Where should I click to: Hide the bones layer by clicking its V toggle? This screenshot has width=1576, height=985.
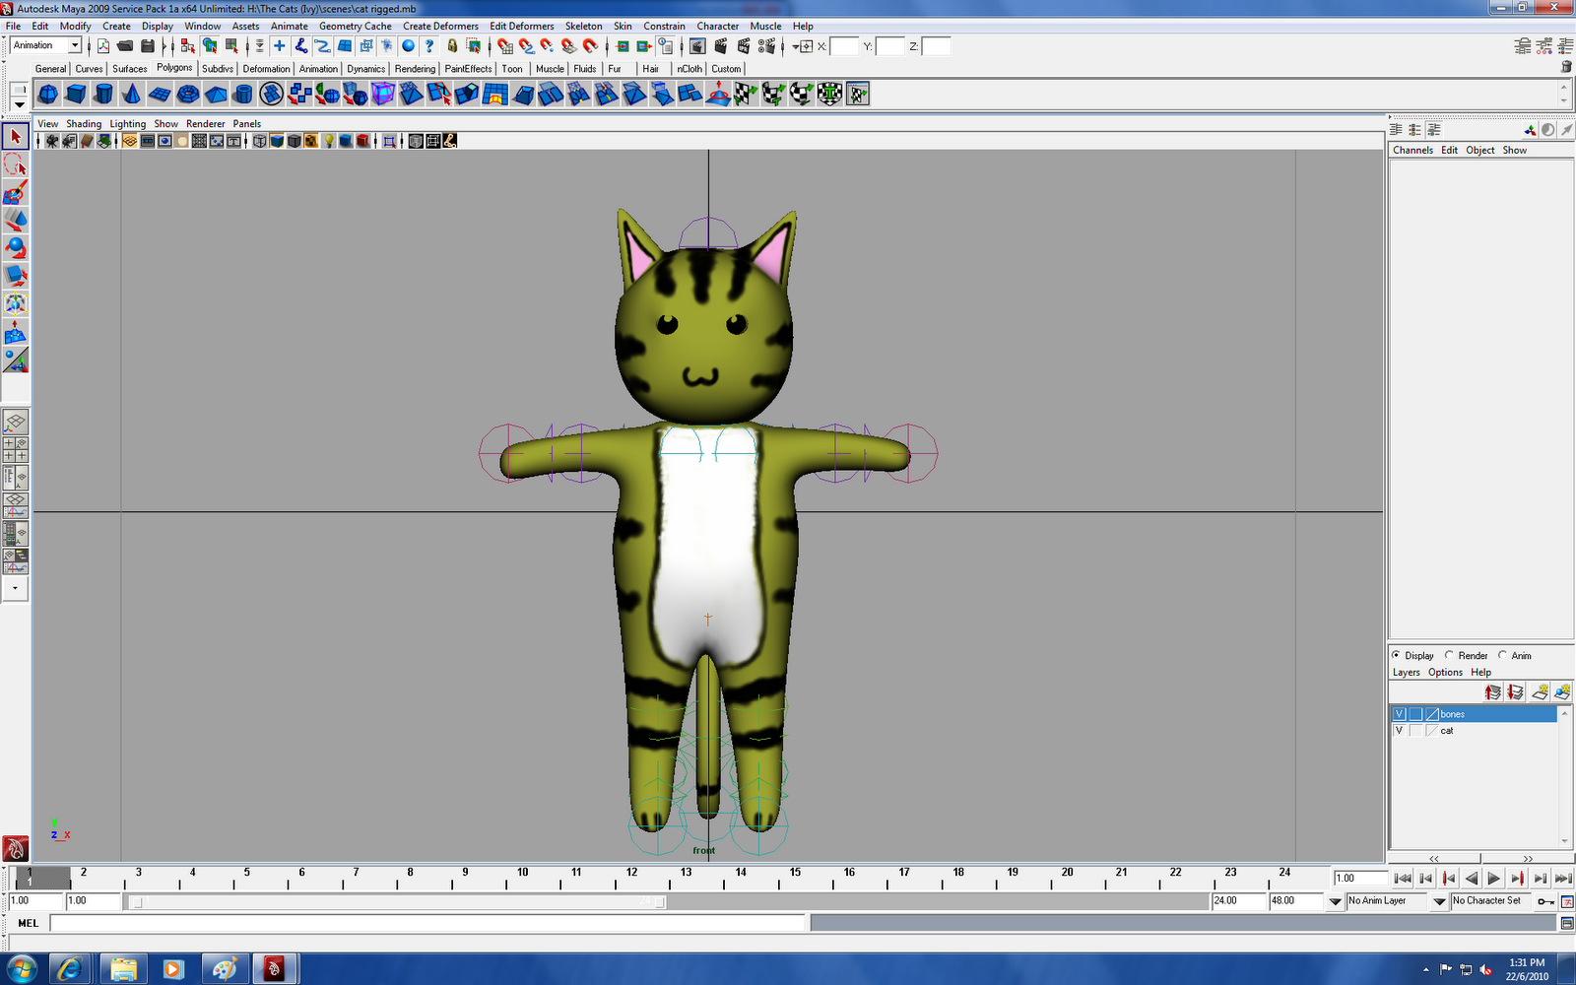coord(1400,714)
